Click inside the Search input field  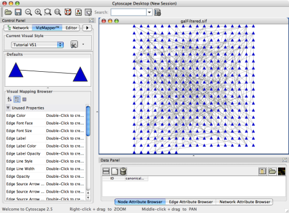(128, 13)
